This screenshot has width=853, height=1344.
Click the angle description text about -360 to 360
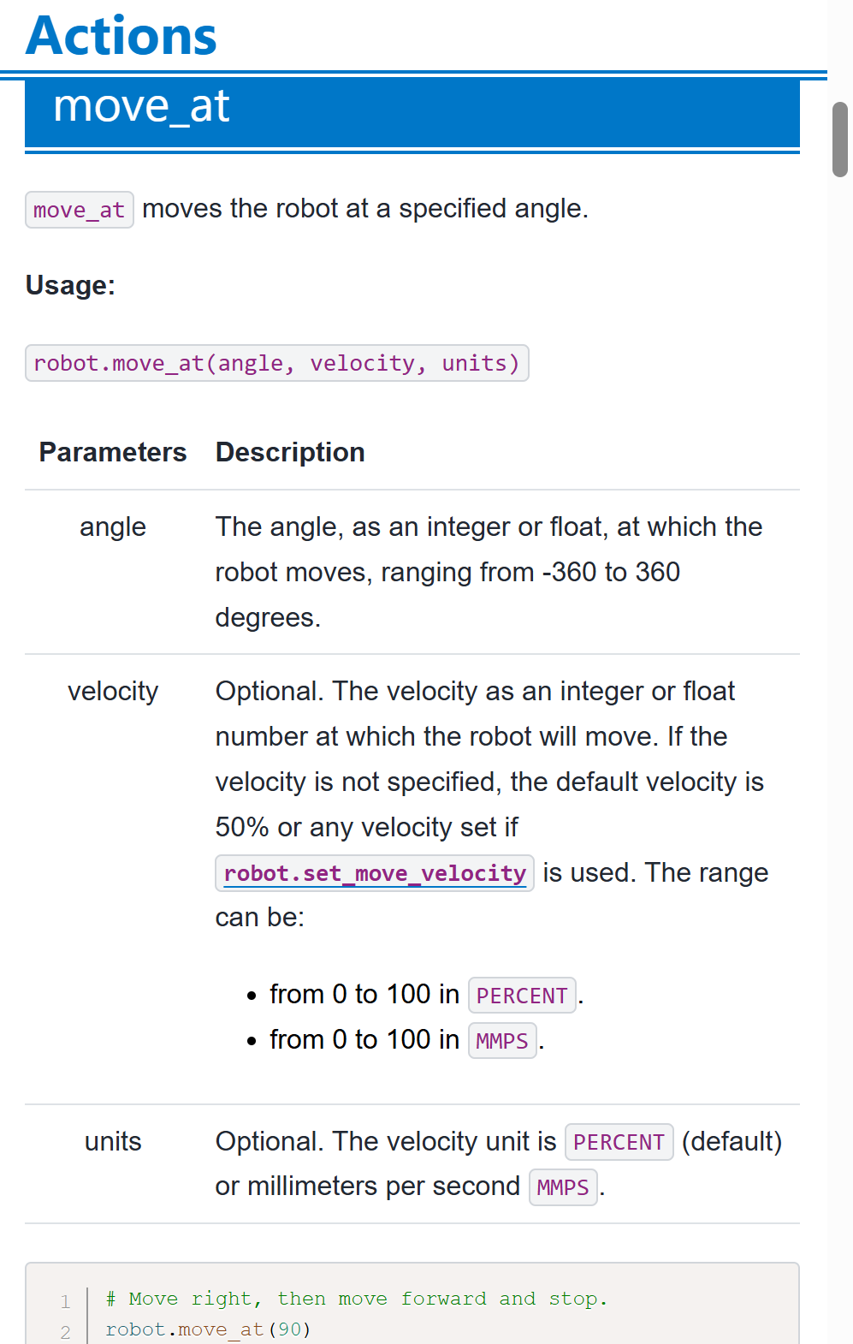[x=489, y=572]
